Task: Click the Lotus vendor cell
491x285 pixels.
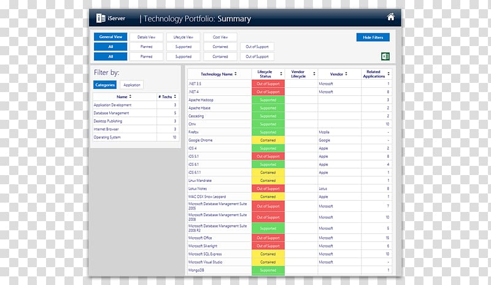Action: [x=339, y=189]
